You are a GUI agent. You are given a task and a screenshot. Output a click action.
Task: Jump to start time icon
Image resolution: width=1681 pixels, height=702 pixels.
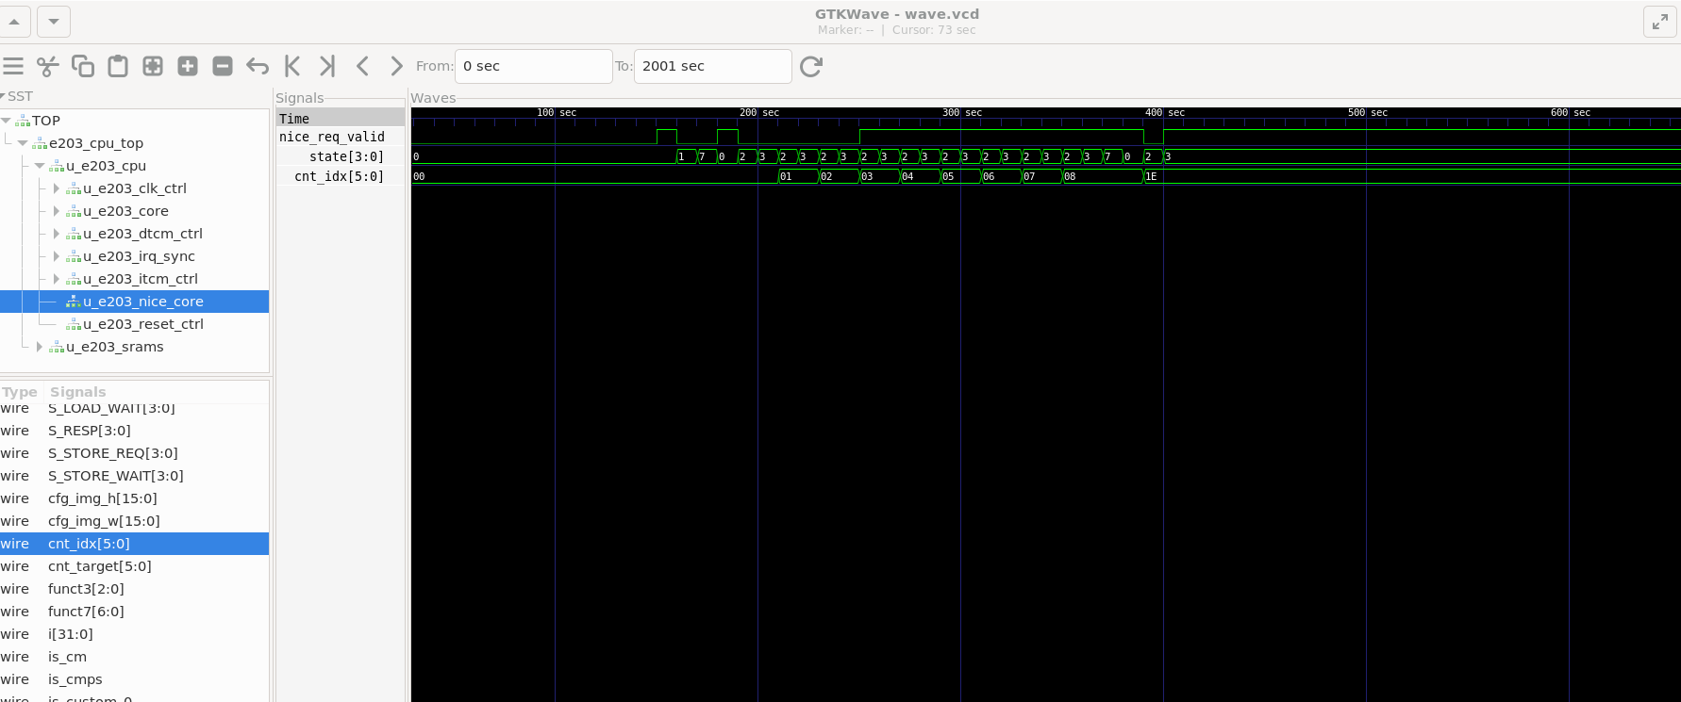(x=292, y=66)
